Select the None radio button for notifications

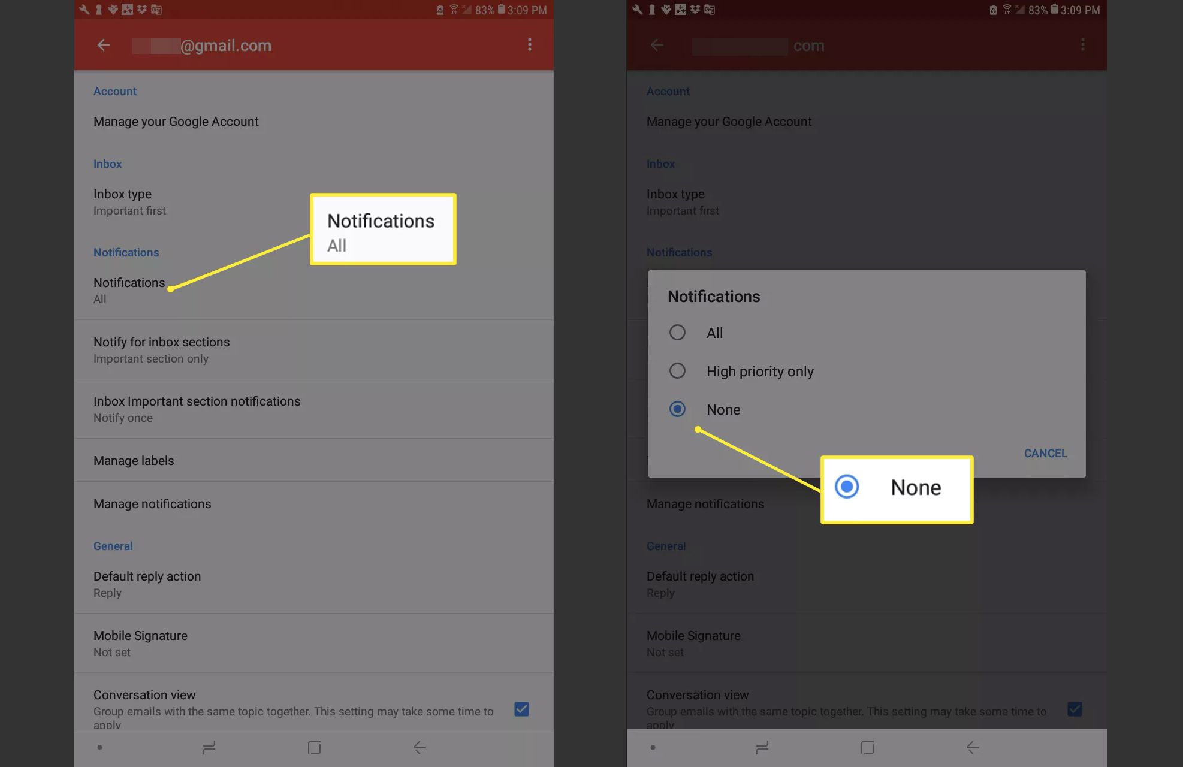coord(677,409)
